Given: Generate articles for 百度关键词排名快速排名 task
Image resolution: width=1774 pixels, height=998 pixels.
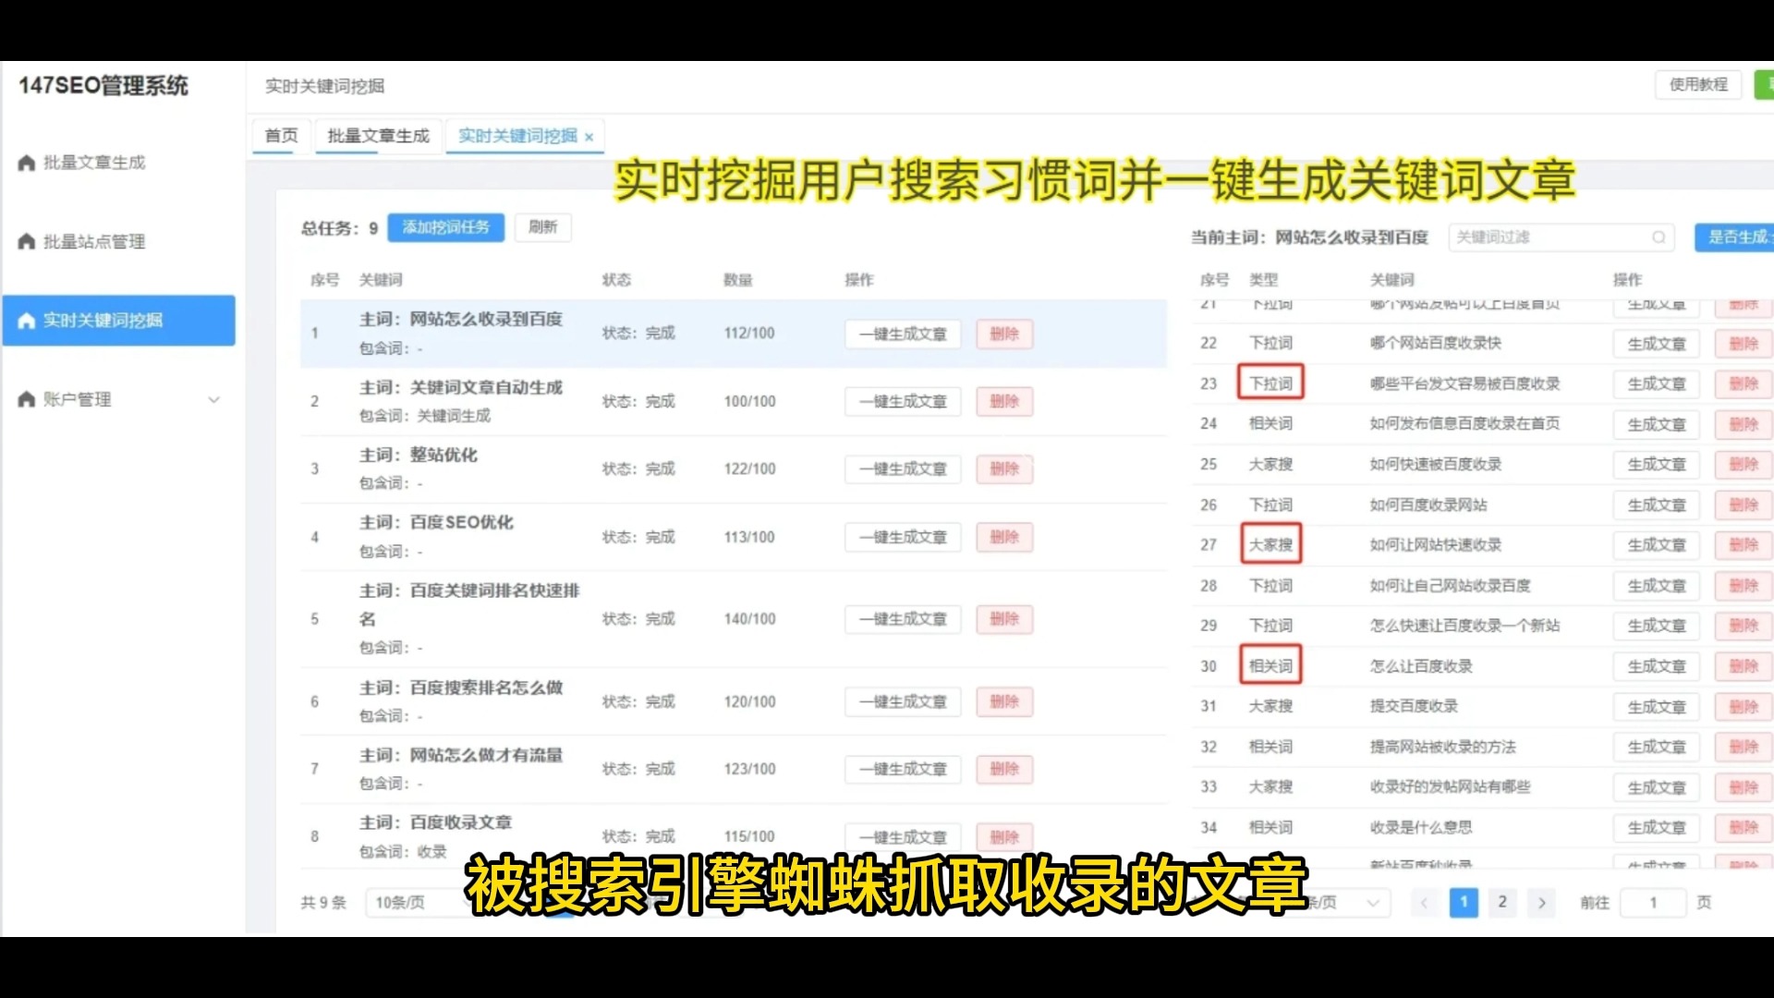Looking at the screenshot, I should pos(903,619).
